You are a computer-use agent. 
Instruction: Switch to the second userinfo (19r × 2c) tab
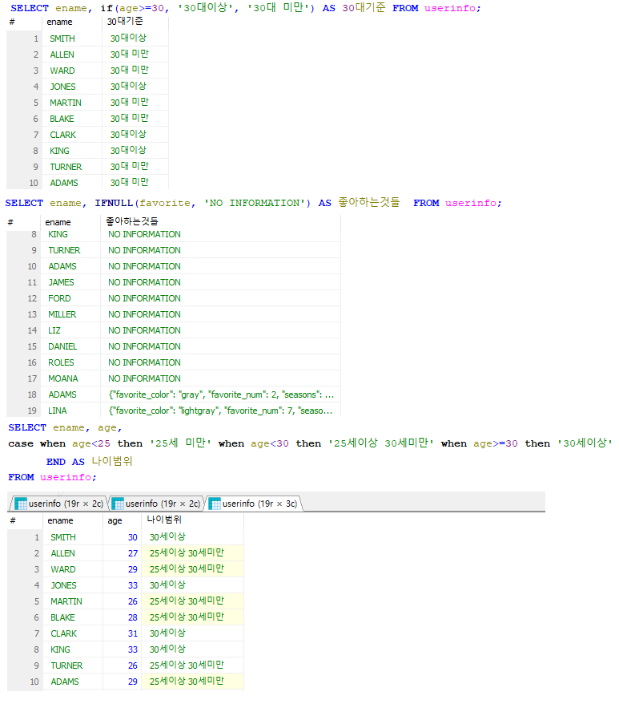156,503
